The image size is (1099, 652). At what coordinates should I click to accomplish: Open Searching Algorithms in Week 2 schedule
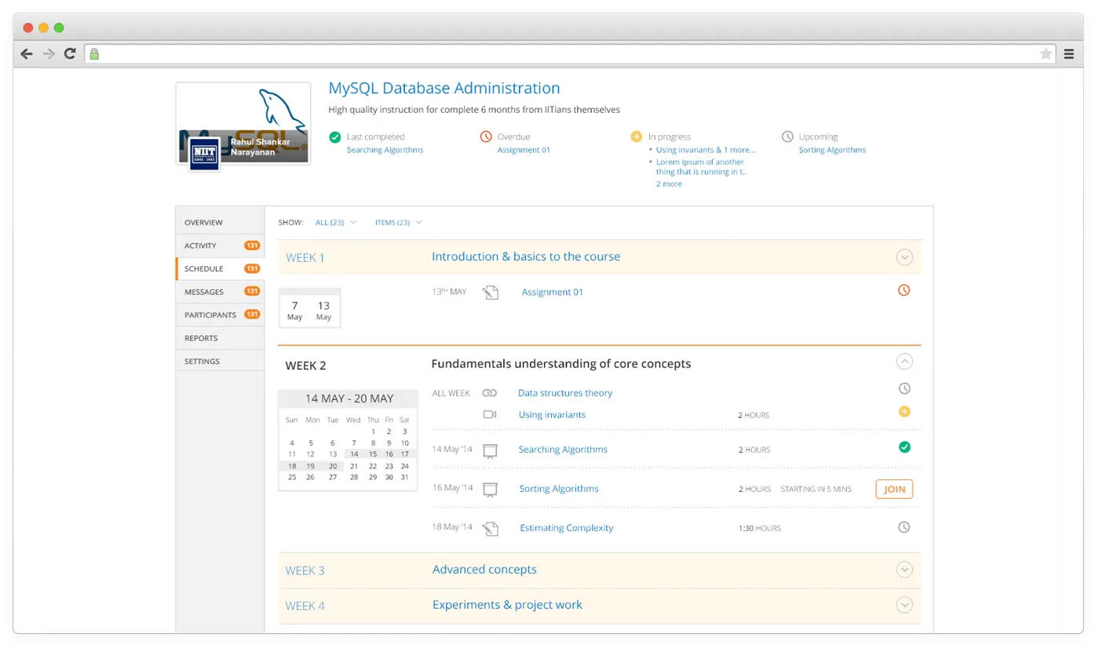coord(563,450)
